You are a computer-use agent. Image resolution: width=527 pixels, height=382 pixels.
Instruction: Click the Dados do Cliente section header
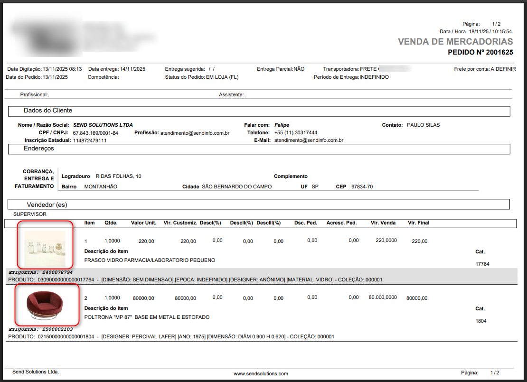pos(48,111)
